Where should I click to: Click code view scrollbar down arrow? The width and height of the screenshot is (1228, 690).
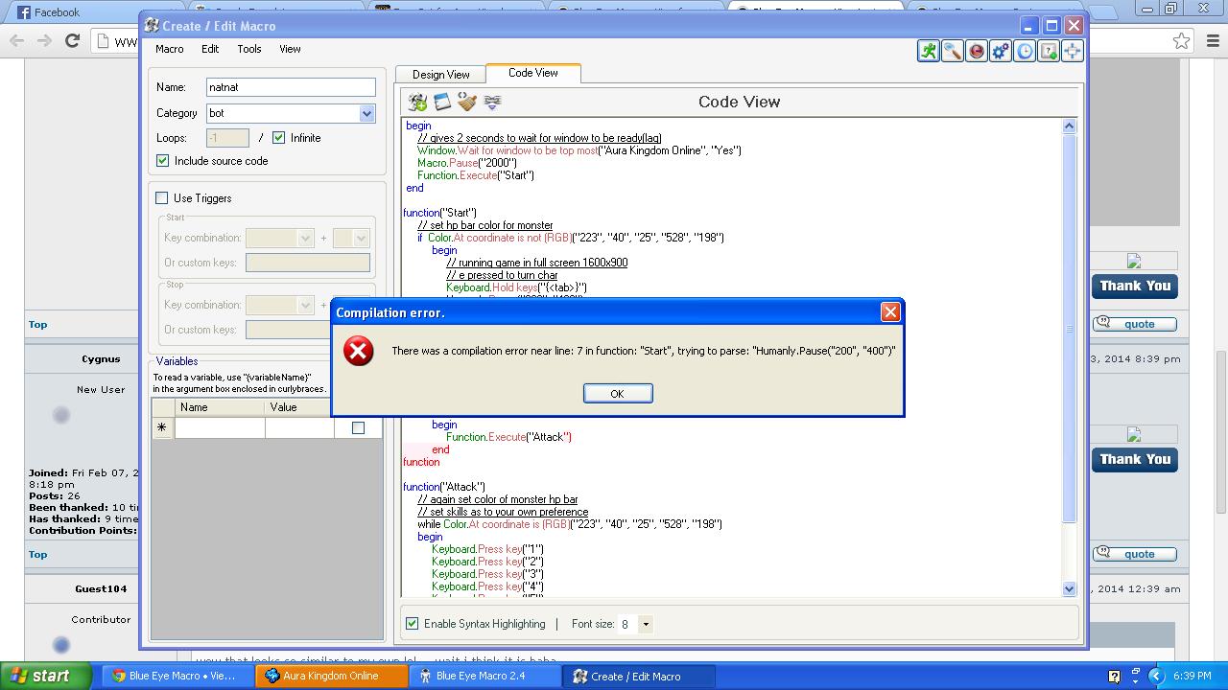pos(1070,589)
